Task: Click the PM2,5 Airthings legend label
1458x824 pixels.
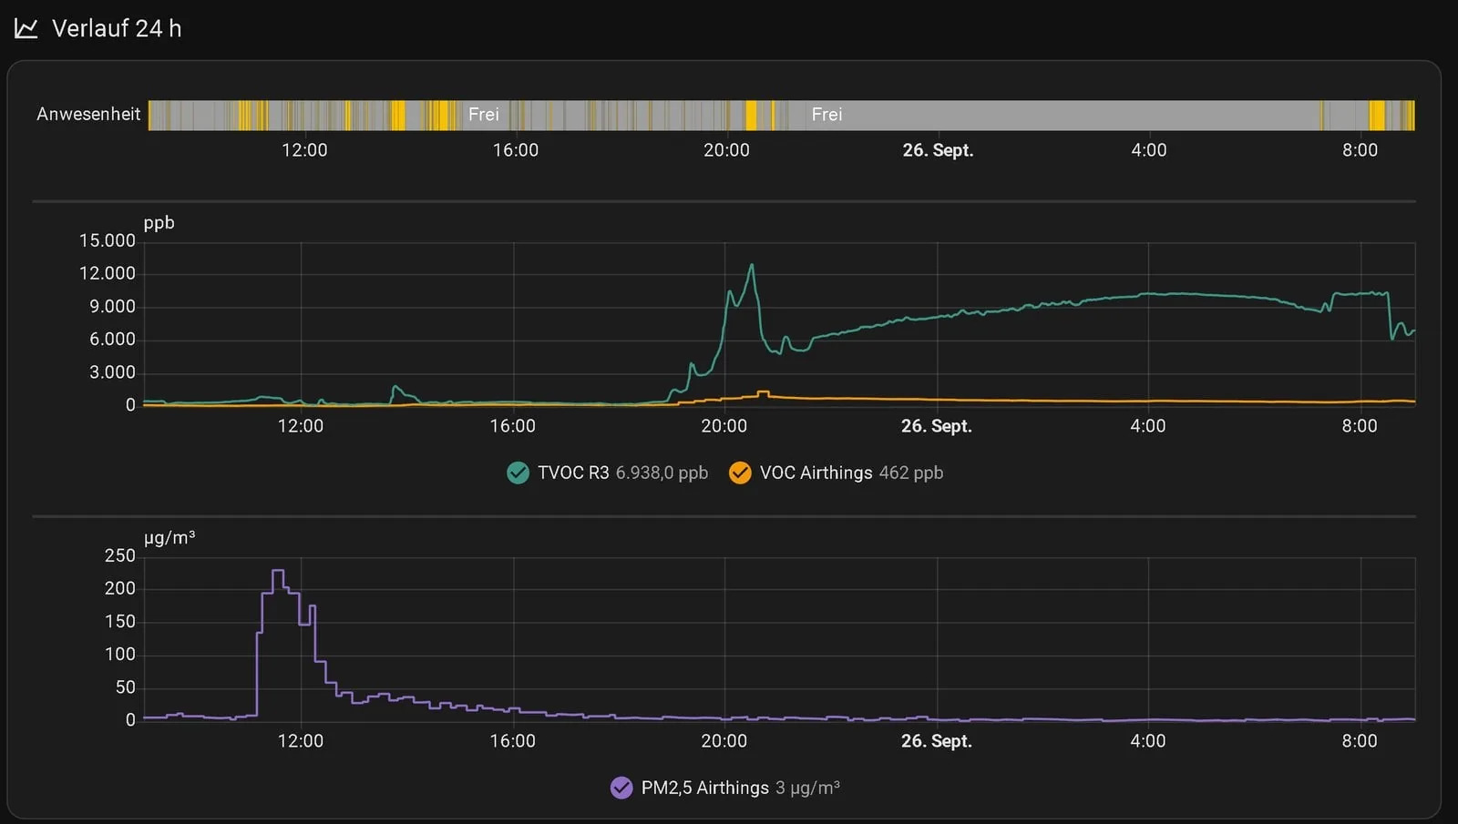Action: coord(705,788)
